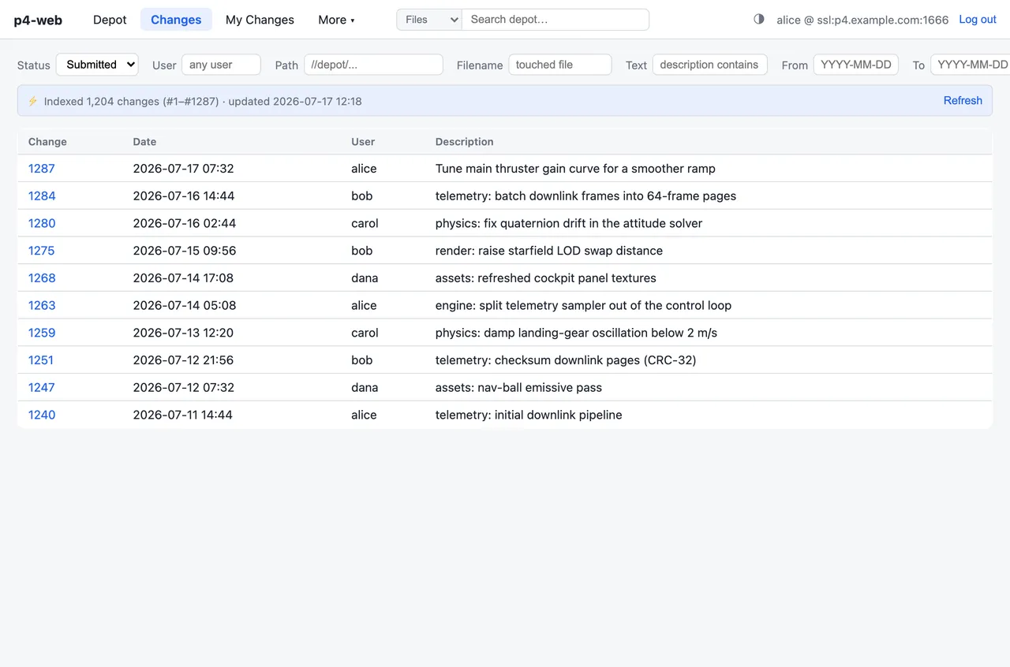The image size is (1010, 667).
Task: Go to My Changes tab
Action: pos(260,20)
